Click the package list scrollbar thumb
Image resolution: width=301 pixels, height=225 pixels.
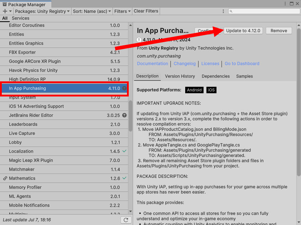pyautogui.click(x=131, y=116)
